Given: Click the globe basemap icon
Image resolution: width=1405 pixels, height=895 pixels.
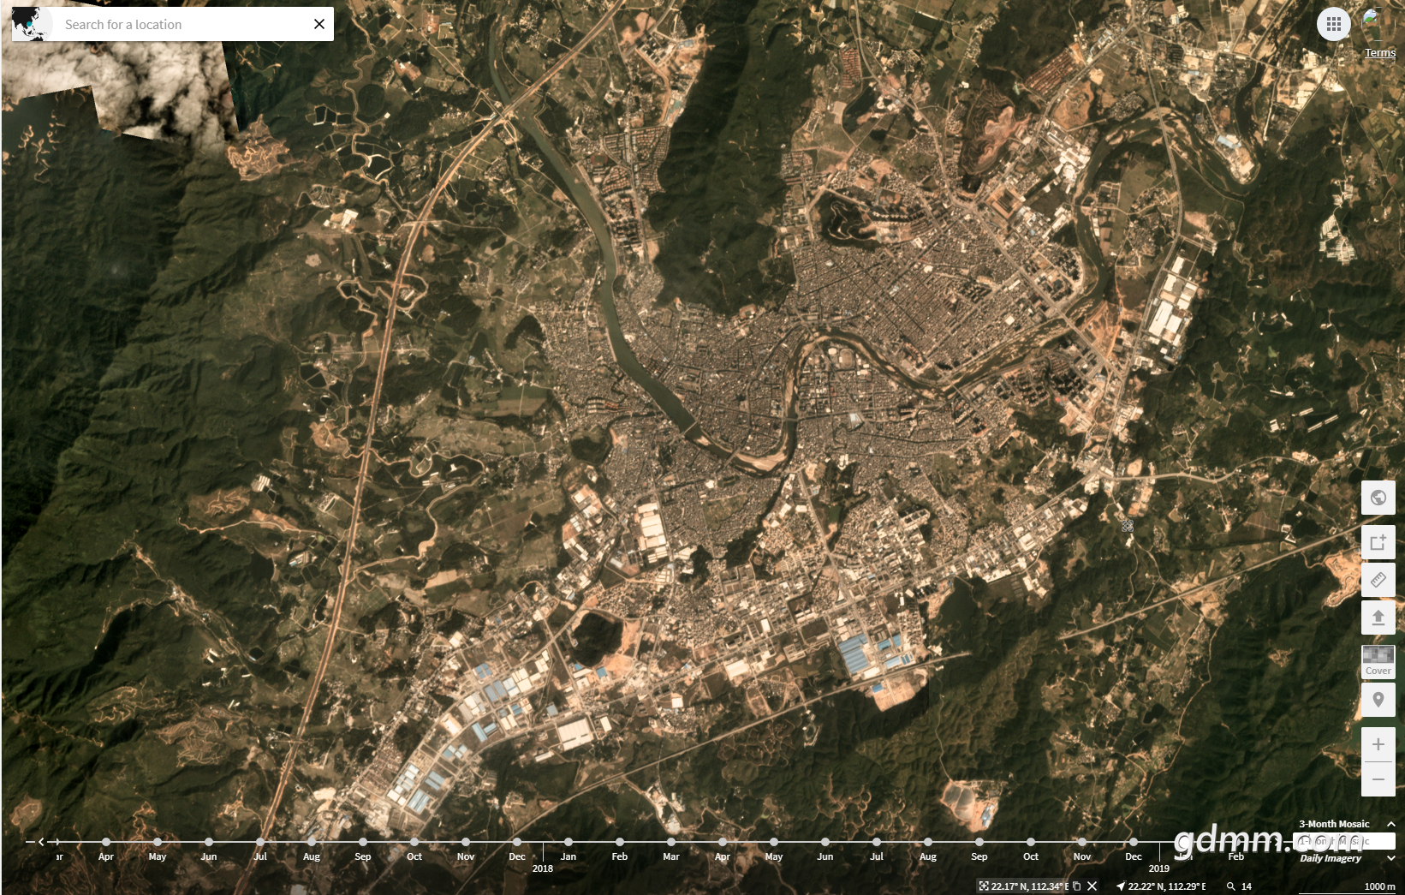Looking at the screenshot, I should click(1378, 498).
